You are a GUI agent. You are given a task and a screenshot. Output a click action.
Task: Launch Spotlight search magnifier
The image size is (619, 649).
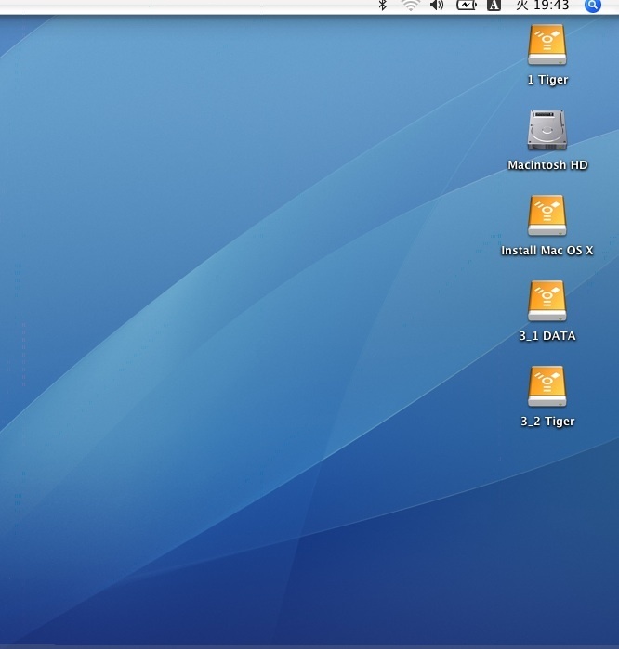point(593,6)
